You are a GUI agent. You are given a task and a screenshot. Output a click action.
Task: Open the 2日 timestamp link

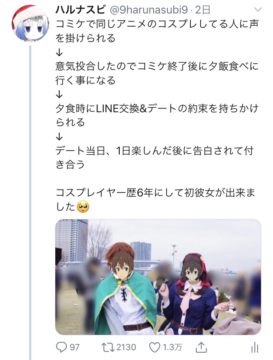point(203,10)
